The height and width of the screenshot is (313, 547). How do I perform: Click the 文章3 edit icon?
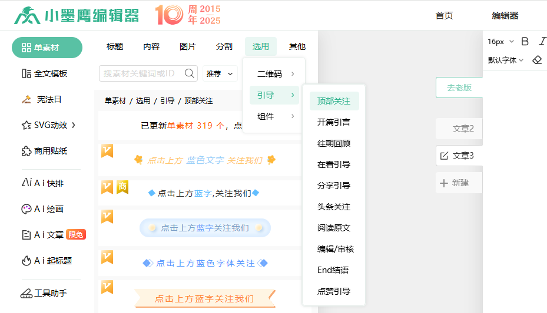pos(444,156)
